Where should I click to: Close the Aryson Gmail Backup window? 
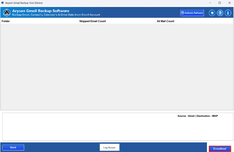pyautogui.click(x=229, y=3)
